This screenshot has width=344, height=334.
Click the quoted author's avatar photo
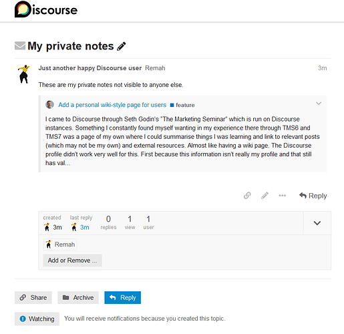pyautogui.click(x=49, y=105)
